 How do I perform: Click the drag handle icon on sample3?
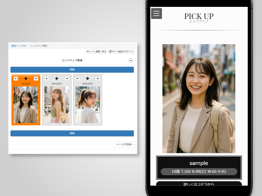(x=87, y=78)
